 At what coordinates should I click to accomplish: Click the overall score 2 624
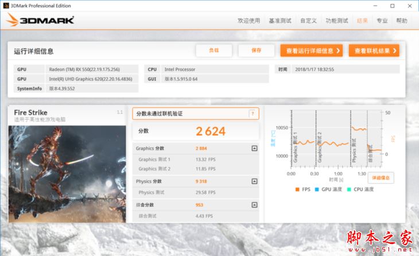coord(211,131)
